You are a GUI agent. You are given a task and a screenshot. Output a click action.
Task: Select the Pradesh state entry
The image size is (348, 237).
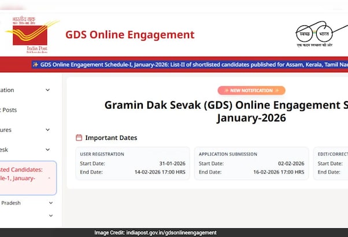10,203
